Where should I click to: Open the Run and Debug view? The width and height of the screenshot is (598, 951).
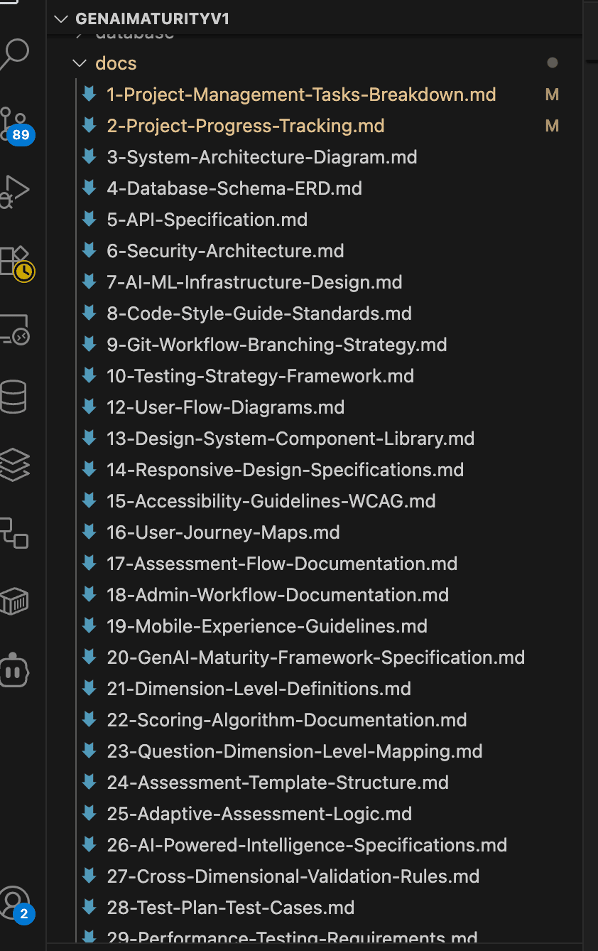coord(14,190)
